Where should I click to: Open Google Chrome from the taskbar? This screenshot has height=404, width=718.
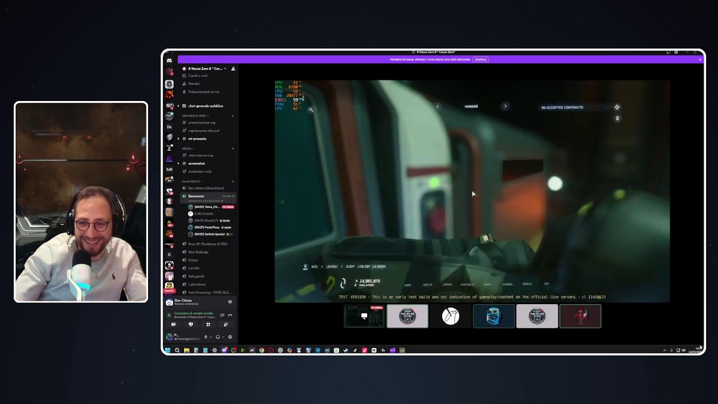click(x=261, y=350)
